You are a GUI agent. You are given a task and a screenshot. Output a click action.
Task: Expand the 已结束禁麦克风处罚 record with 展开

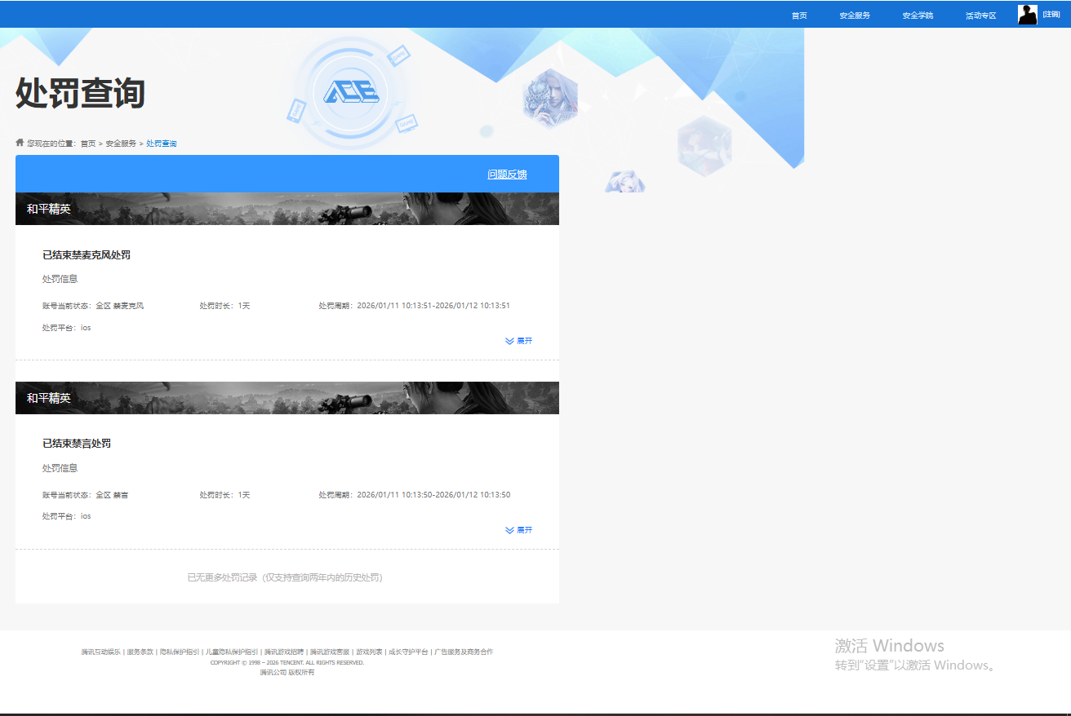[x=519, y=341]
